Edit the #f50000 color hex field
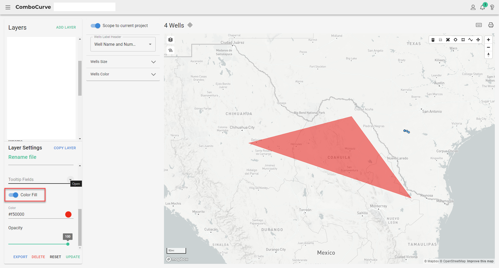Viewport: 499px width, 268px height. 35,214
